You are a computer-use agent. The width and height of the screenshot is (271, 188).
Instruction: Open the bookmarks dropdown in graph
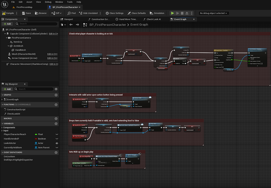(63, 25)
